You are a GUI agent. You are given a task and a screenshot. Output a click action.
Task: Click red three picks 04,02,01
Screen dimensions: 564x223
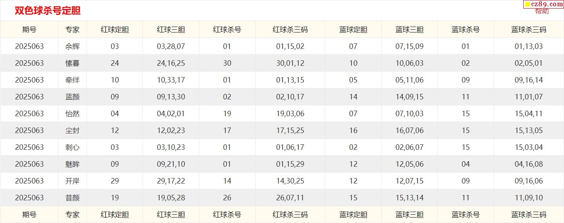coord(171,113)
